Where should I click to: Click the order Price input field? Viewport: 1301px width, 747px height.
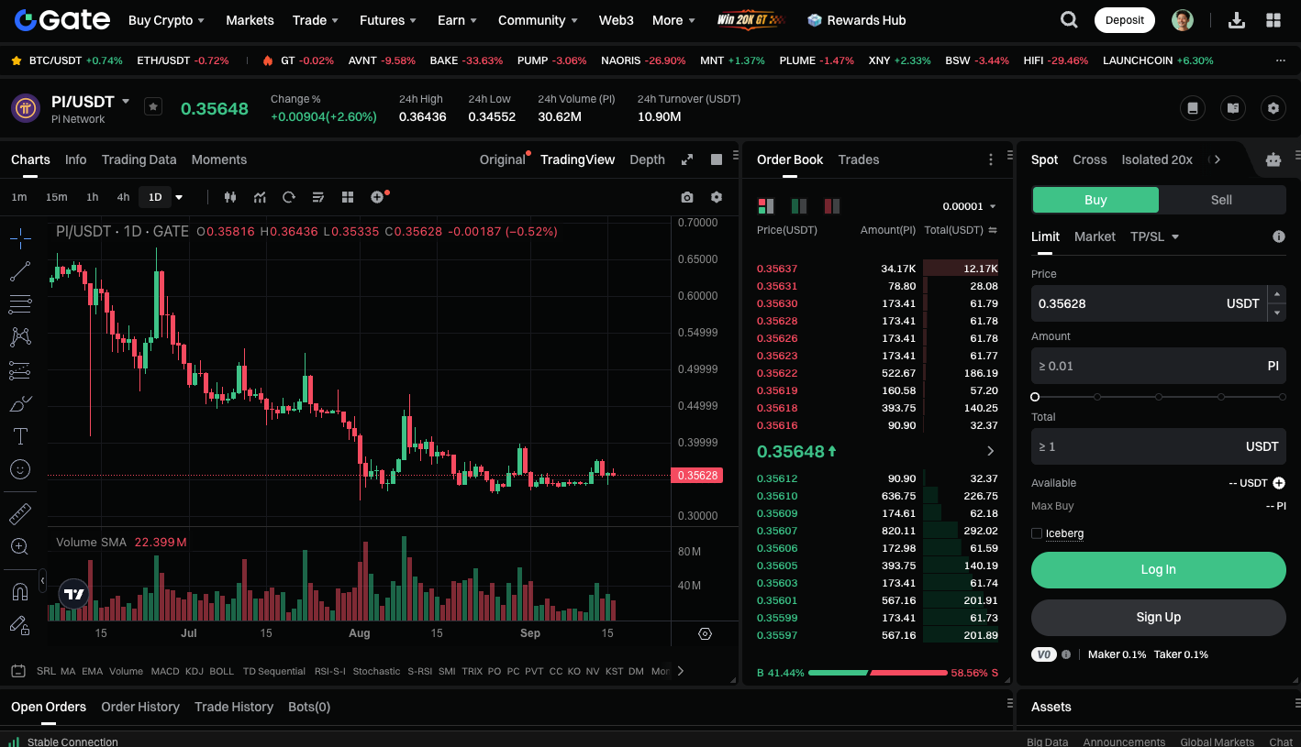1148,303
